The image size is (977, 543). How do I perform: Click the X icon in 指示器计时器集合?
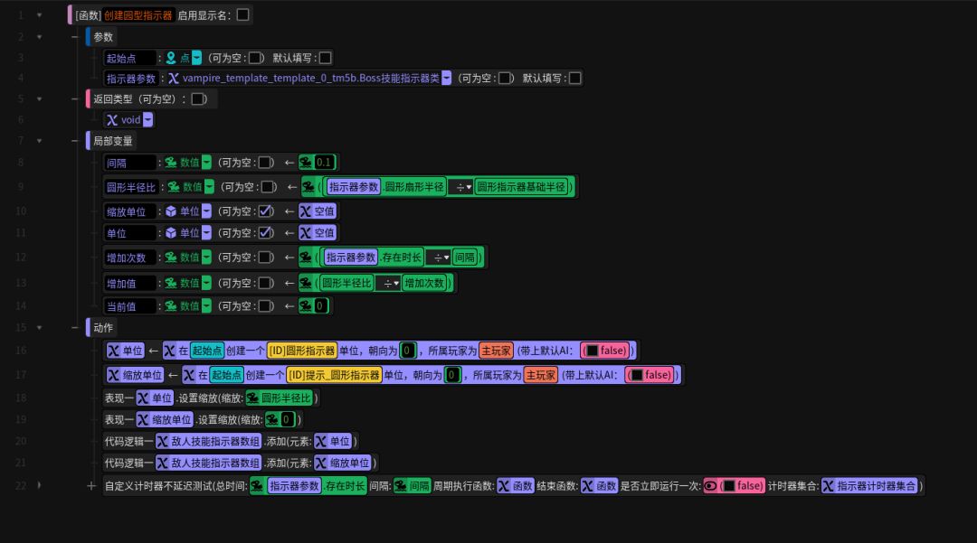(x=828, y=486)
